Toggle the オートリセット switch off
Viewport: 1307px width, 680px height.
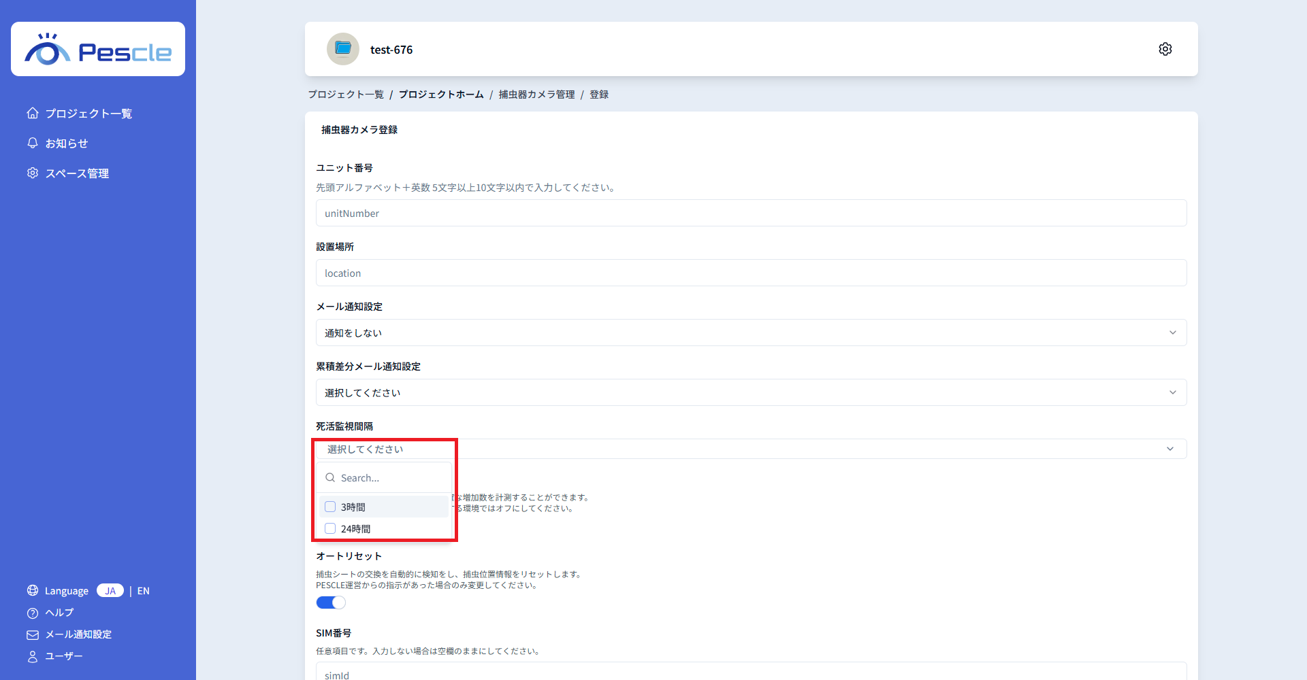pos(331,602)
